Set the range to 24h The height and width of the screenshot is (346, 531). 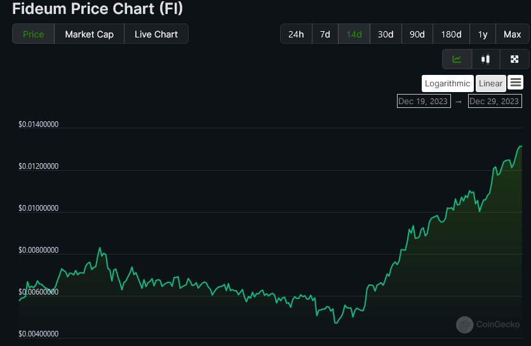click(x=296, y=34)
